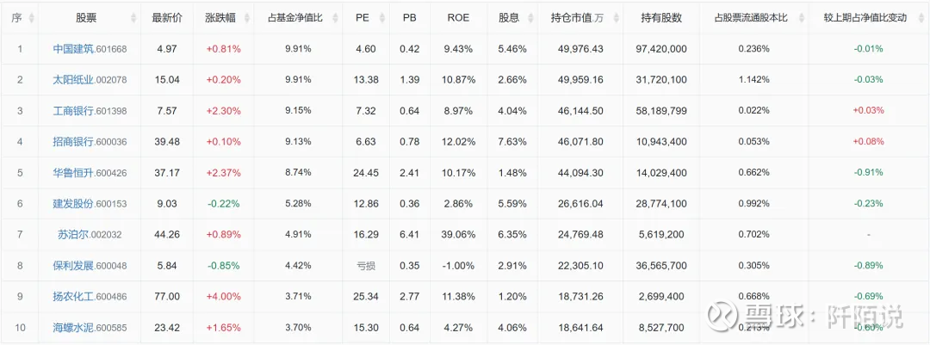Sort the PE column via its arrows

381,18
